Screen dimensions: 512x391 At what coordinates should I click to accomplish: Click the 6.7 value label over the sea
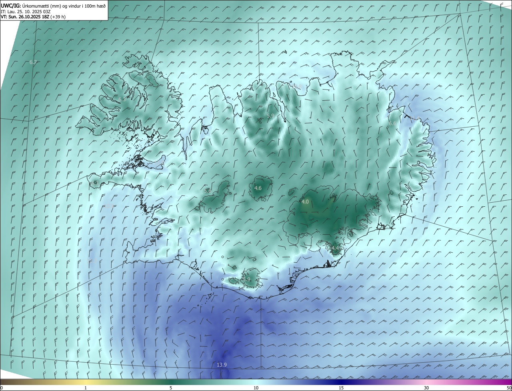pos(33,62)
